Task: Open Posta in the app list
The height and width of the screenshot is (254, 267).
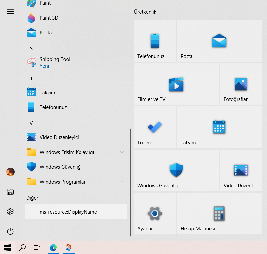Action: (76, 32)
